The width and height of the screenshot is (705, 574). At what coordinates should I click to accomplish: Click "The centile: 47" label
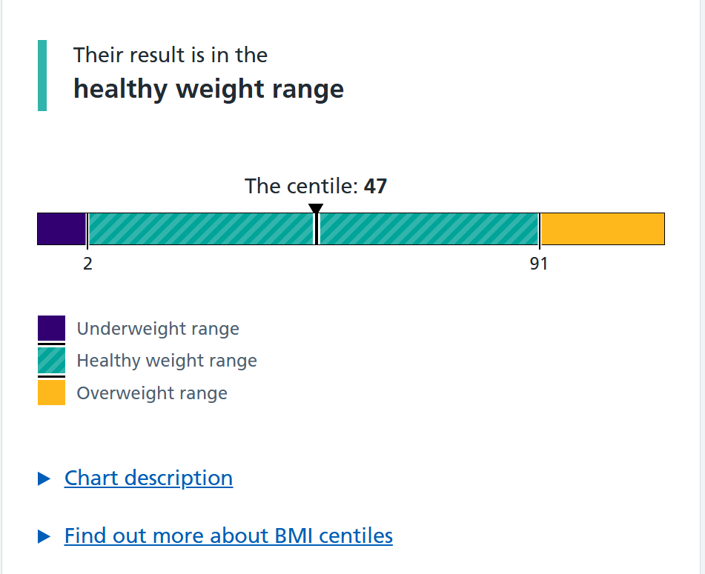tap(316, 186)
